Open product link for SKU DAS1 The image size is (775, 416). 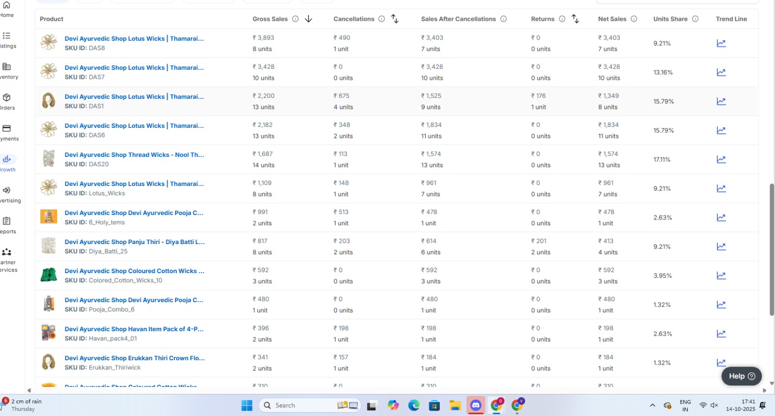point(134,97)
